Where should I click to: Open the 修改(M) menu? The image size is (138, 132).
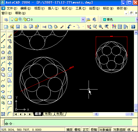pos(122,8)
